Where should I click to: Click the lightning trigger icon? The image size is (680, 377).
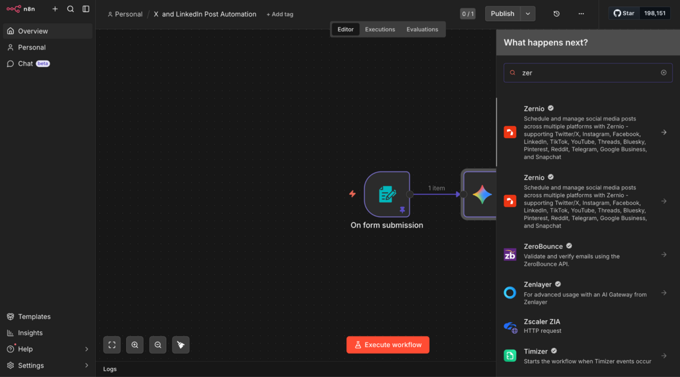353,194
